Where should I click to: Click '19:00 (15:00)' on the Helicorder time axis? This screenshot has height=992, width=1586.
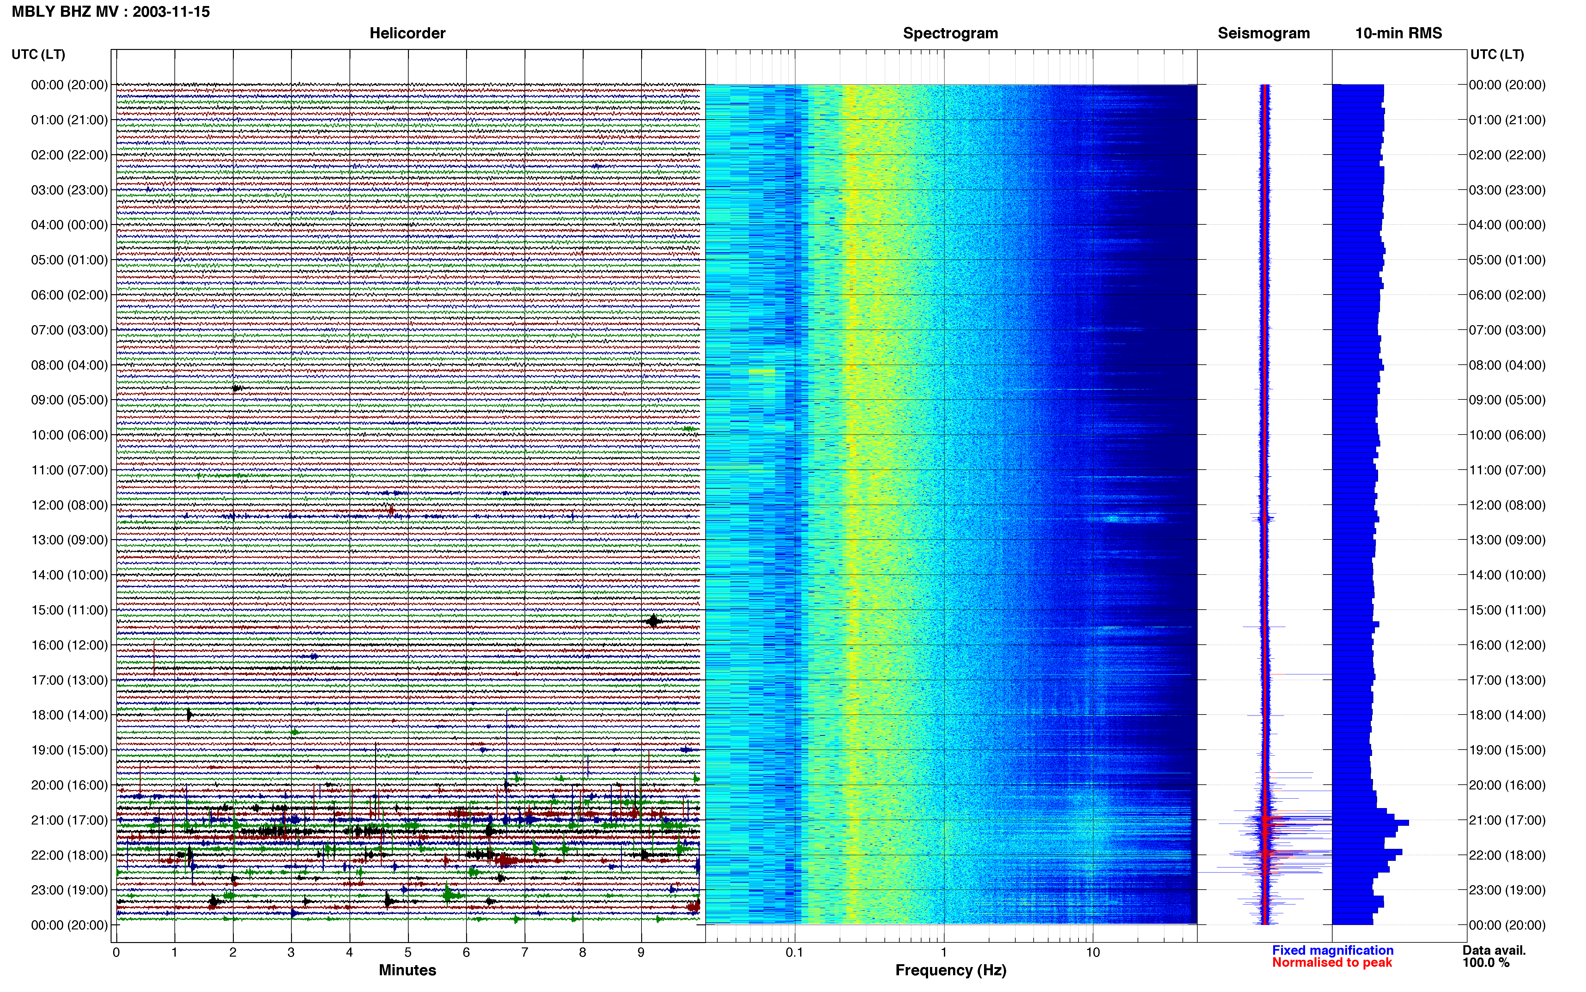[x=69, y=750]
